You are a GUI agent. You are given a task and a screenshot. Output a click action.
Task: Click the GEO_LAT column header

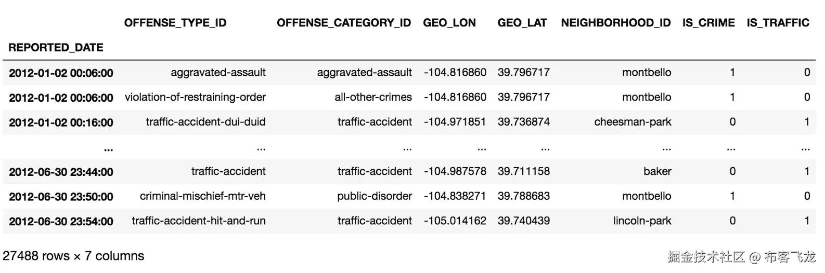(x=522, y=23)
